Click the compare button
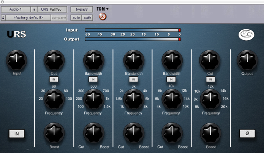264x153 pixels. pos(59,18)
